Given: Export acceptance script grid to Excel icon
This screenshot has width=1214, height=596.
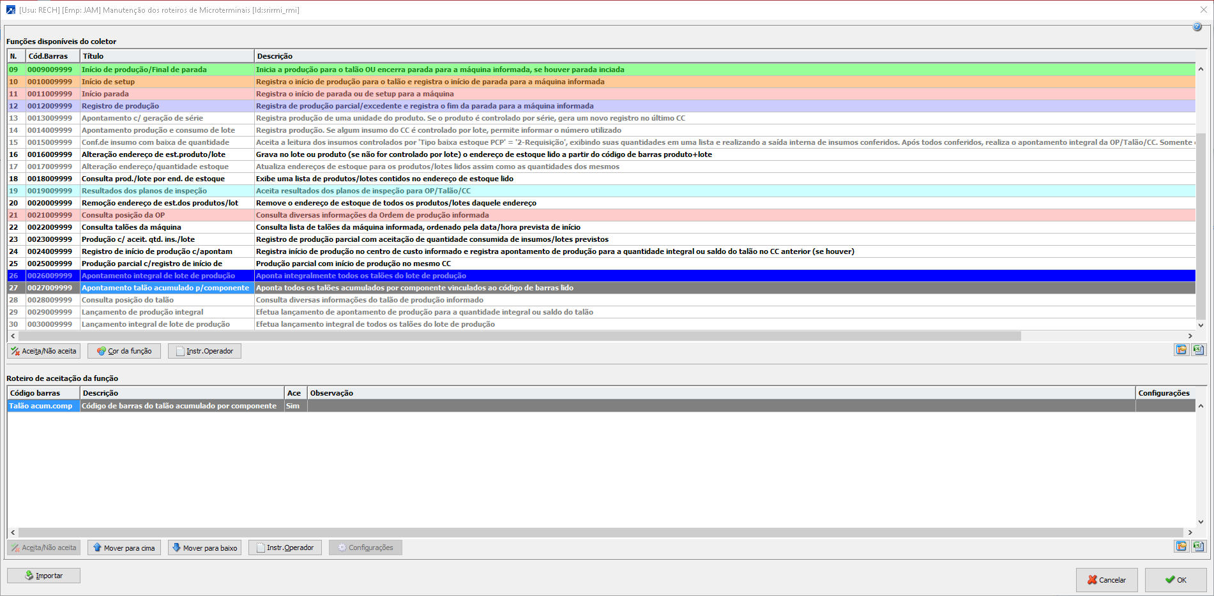Looking at the screenshot, I should coord(1199,546).
